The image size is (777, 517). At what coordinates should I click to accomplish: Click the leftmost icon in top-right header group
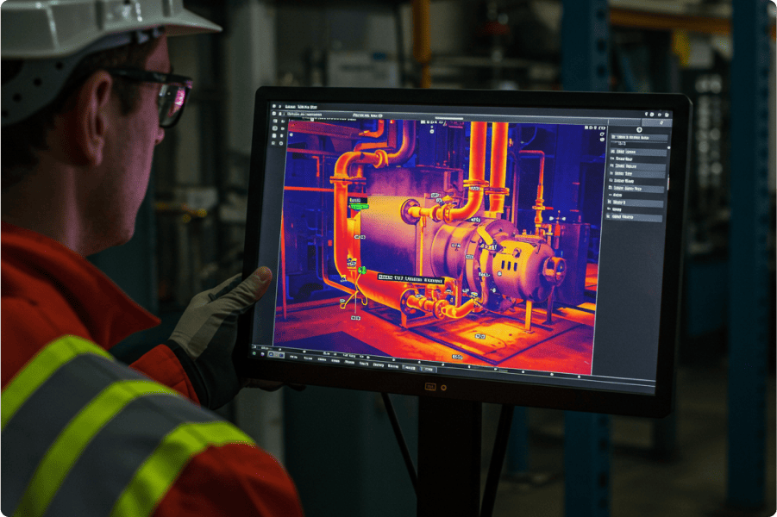coord(645,114)
